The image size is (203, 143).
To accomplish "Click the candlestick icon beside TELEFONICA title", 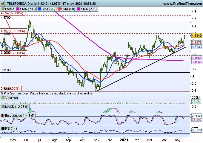I will 3,4.
